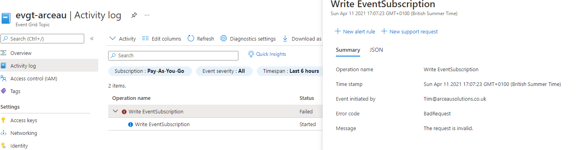Open the Subscription Pay-As-You-Go filter
Image resolution: width=585 pixels, height=150 pixels.
pos(149,71)
